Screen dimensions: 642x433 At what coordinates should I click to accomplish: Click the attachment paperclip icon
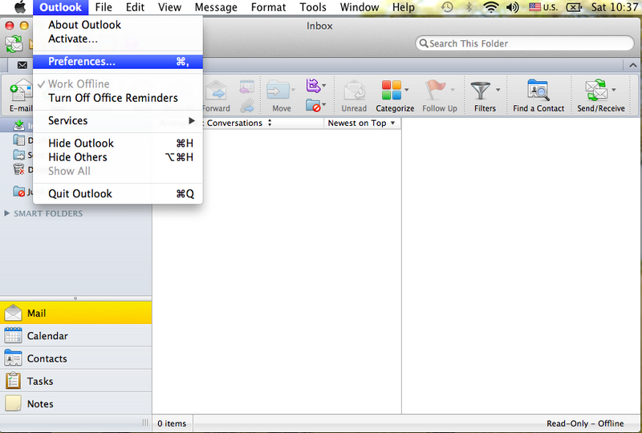[246, 106]
